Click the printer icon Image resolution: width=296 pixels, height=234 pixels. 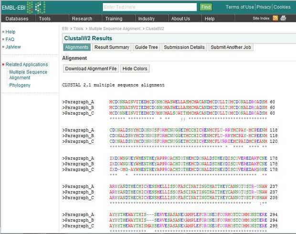pyautogui.click(x=283, y=18)
